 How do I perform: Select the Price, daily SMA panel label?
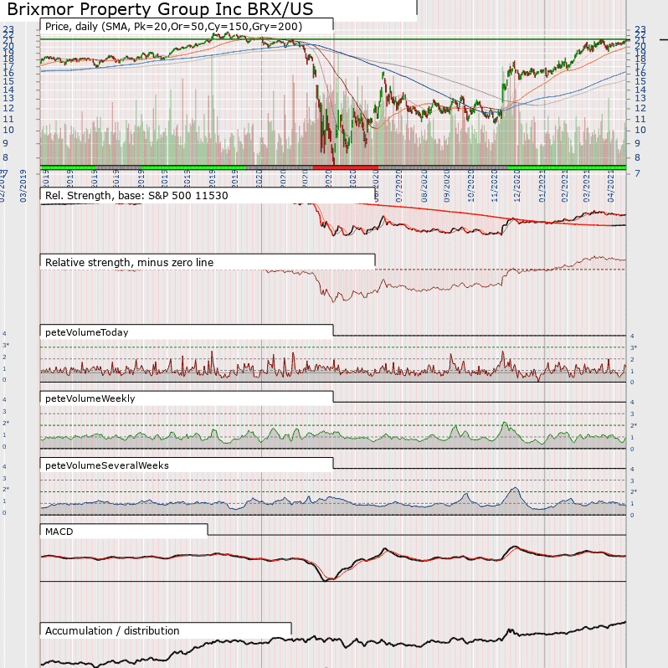tap(173, 27)
